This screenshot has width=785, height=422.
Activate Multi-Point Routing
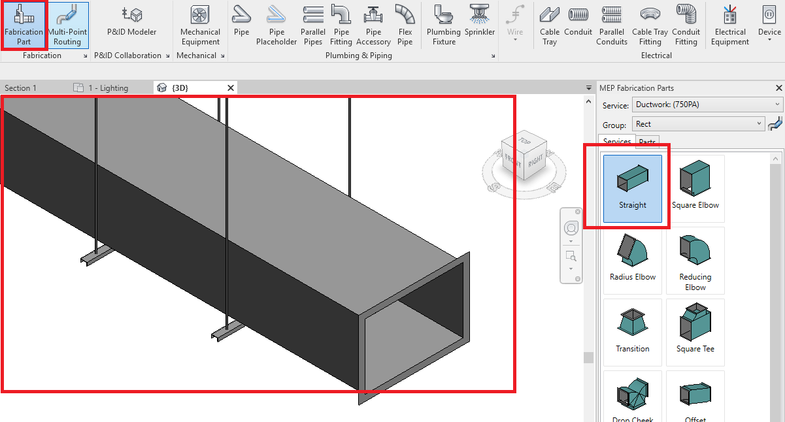pyautogui.click(x=67, y=26)
